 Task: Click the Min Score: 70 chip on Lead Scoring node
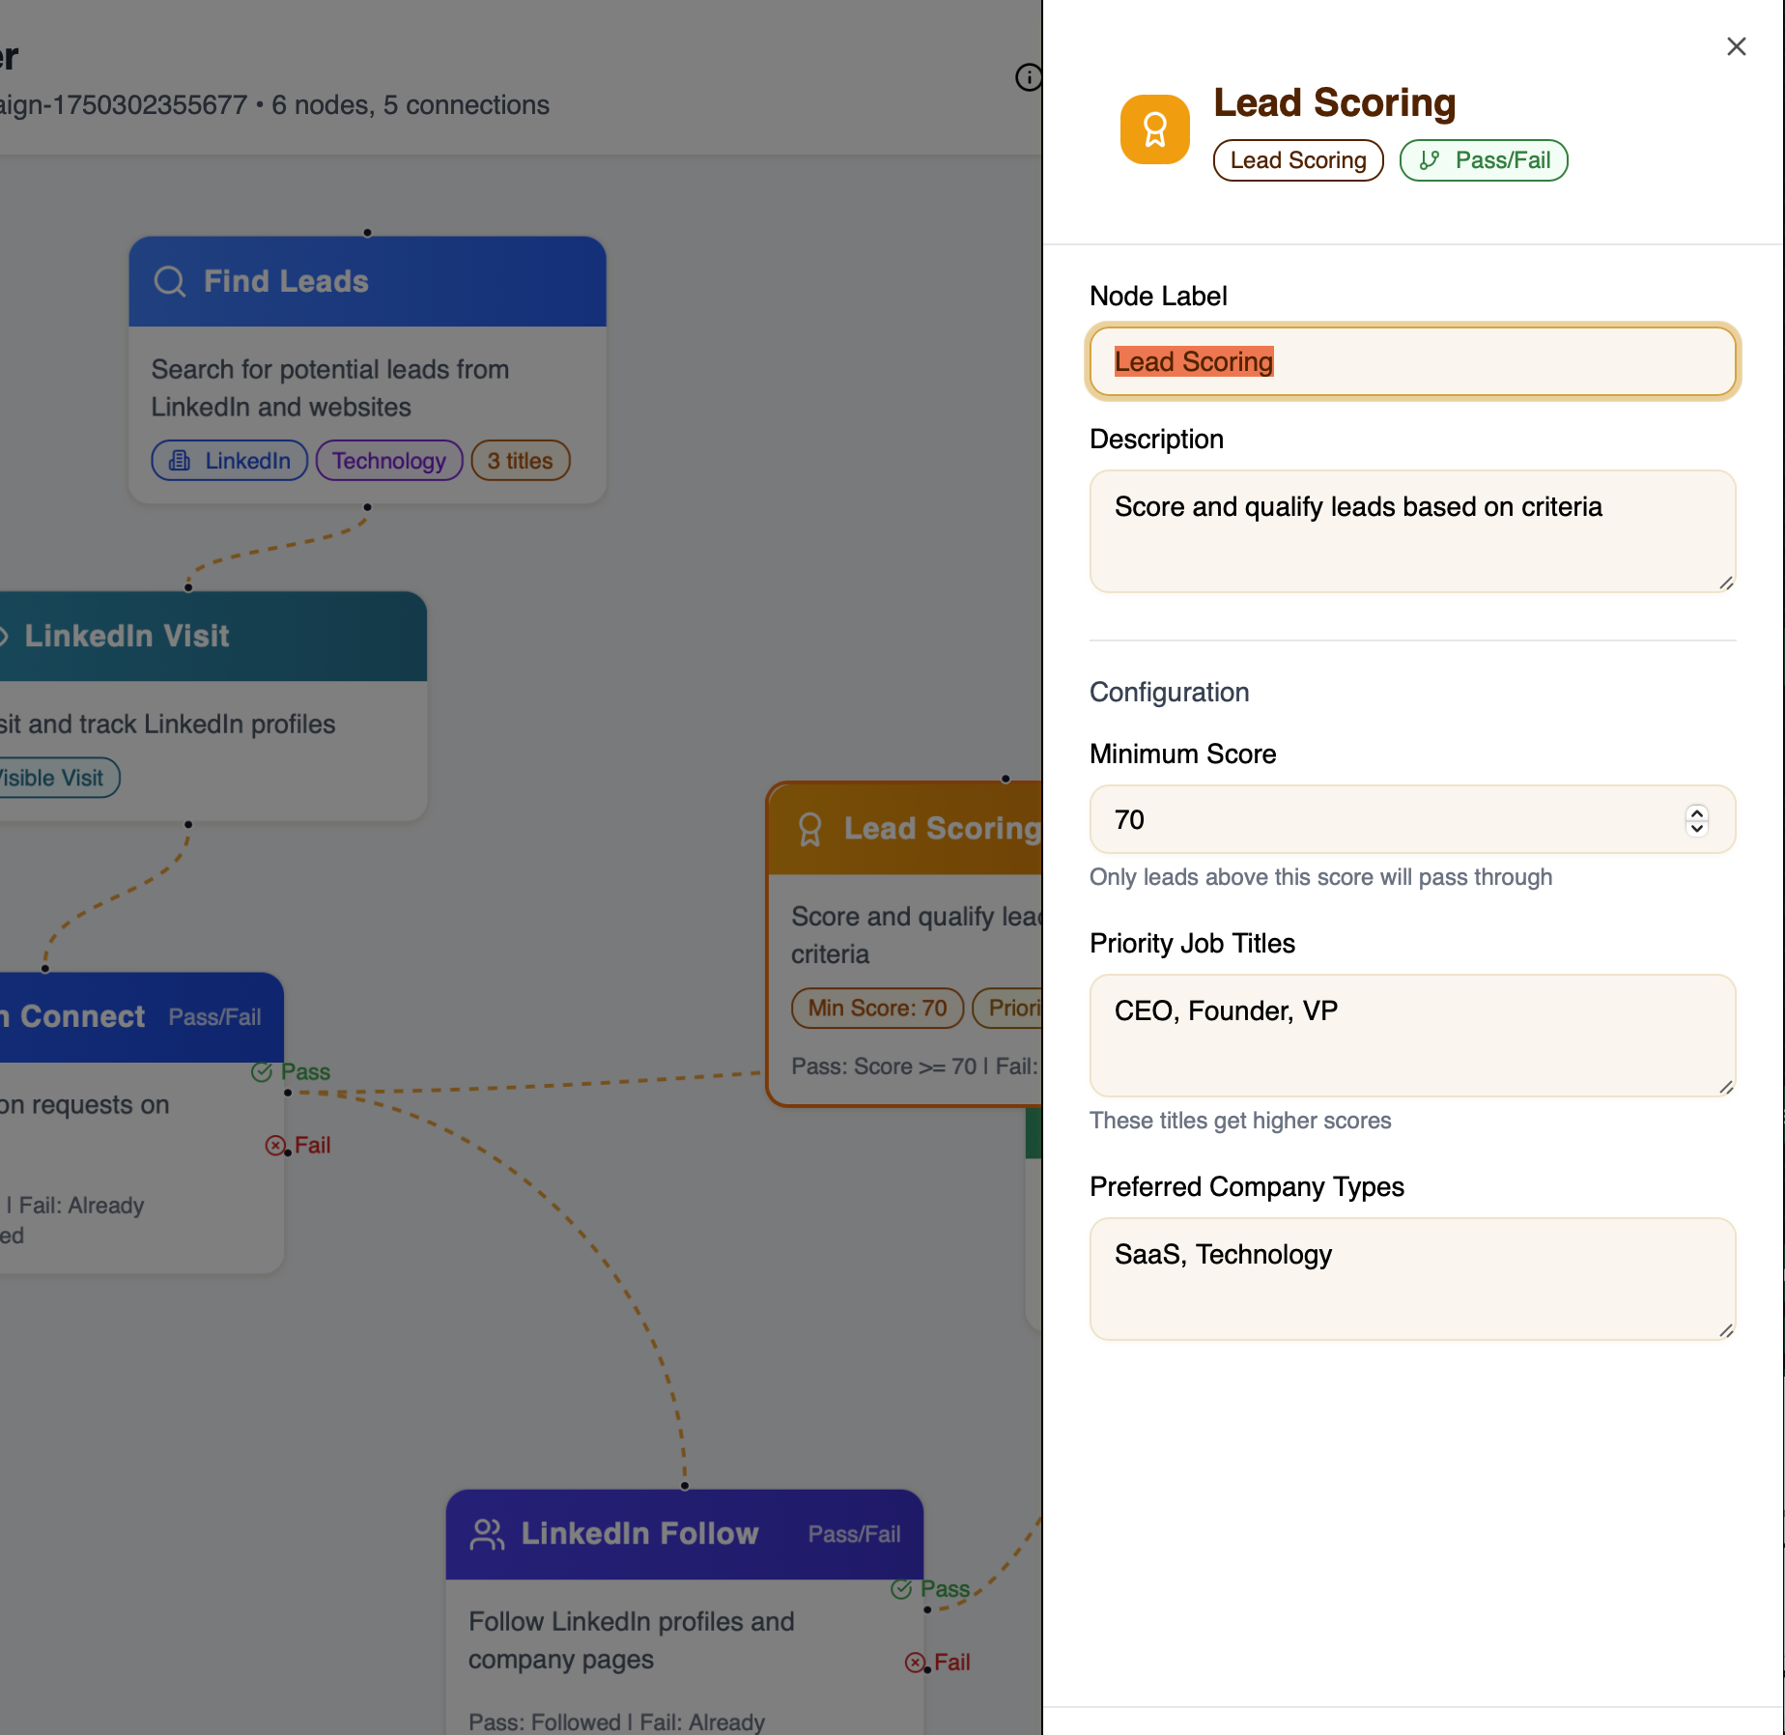tap(875, 1008)
